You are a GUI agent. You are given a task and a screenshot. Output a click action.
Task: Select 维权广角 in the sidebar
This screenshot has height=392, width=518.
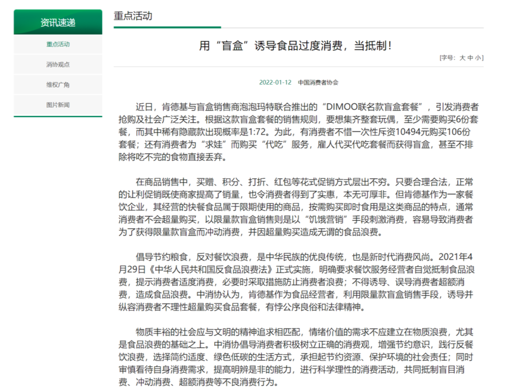pos(58,85)
